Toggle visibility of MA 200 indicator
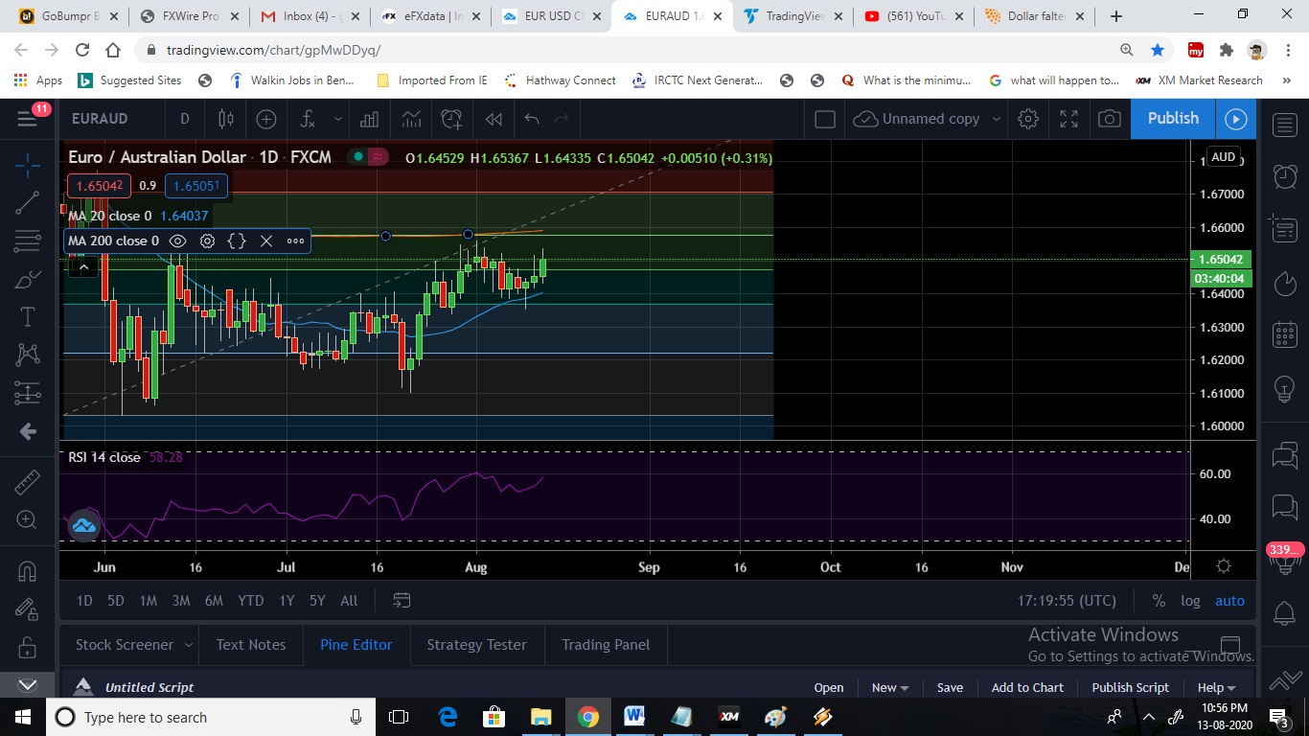This screenshot has height=736, width=1309. coord(177,241)
